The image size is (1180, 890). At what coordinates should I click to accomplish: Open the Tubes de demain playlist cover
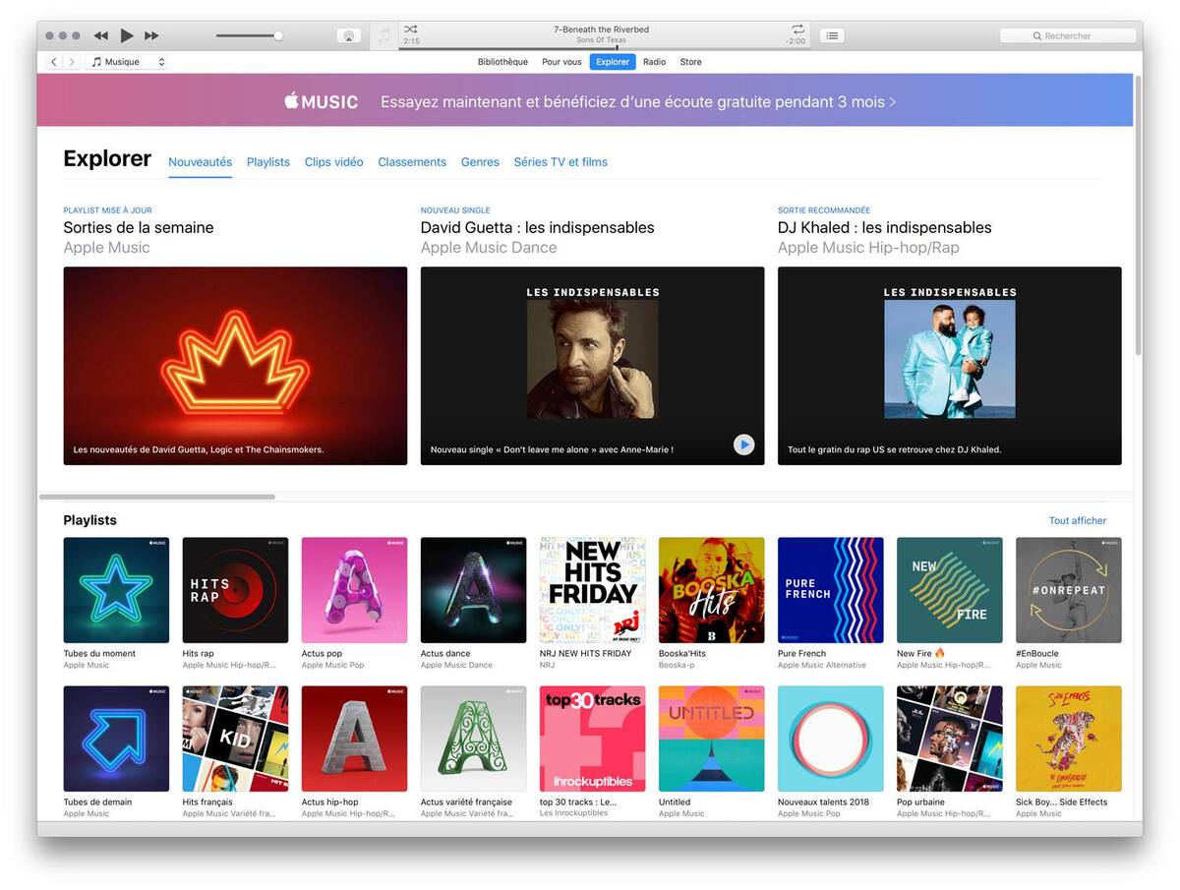click(116, 739)
